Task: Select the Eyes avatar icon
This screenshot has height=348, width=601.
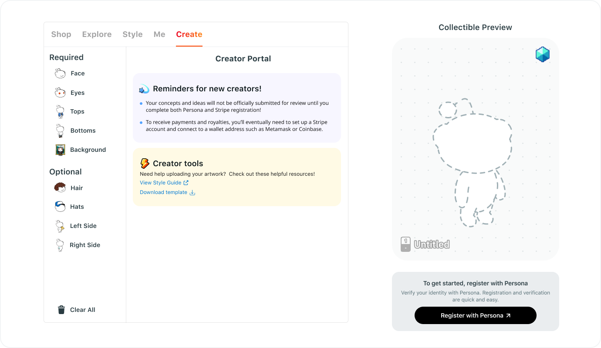Action: point(60,92)
